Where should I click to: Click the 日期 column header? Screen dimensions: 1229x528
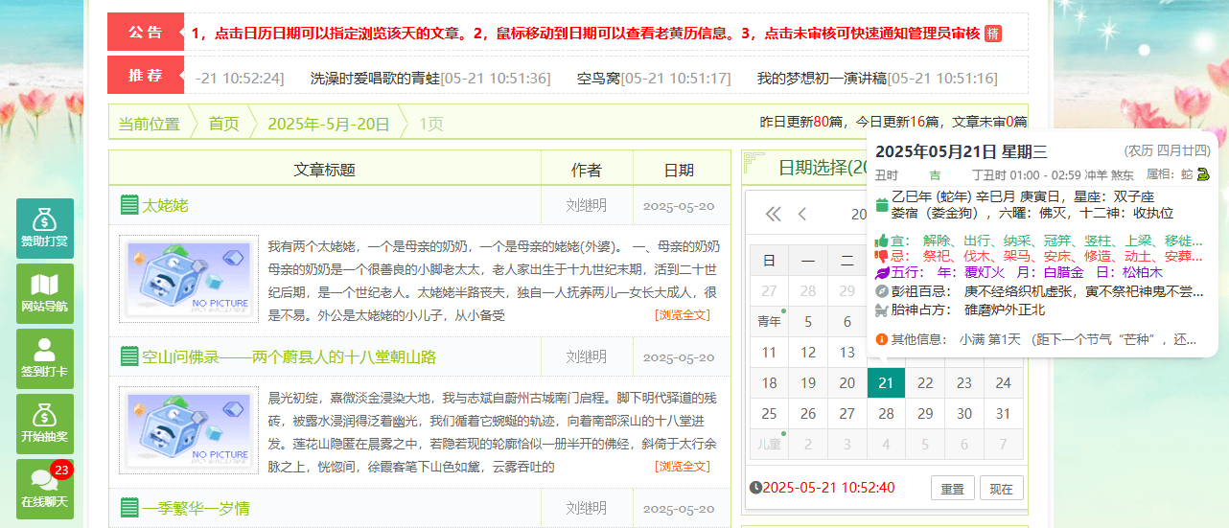click(x=679, y=170)
